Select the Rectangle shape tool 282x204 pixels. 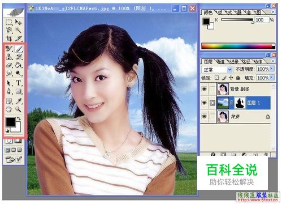click(x=19, y=91)
